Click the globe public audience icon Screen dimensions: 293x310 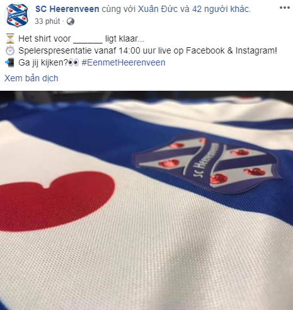71,21
